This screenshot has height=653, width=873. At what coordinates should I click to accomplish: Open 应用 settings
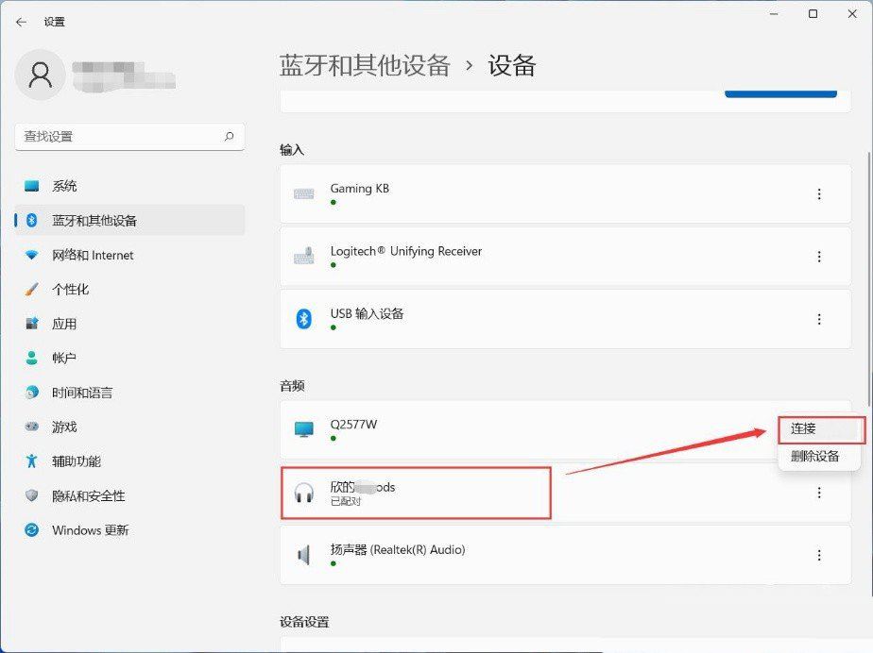(x=129, y=324)
